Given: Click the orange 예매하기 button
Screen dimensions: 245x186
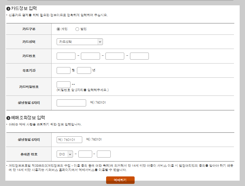Looking at the screenshot, I should 120,180.
